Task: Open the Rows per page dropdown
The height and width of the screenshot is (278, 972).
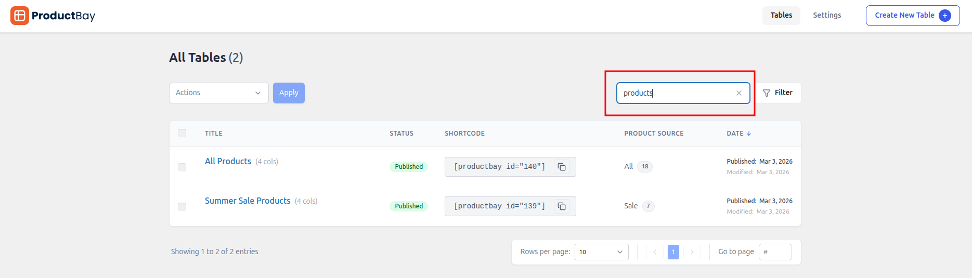Action: tap(602, 252)
